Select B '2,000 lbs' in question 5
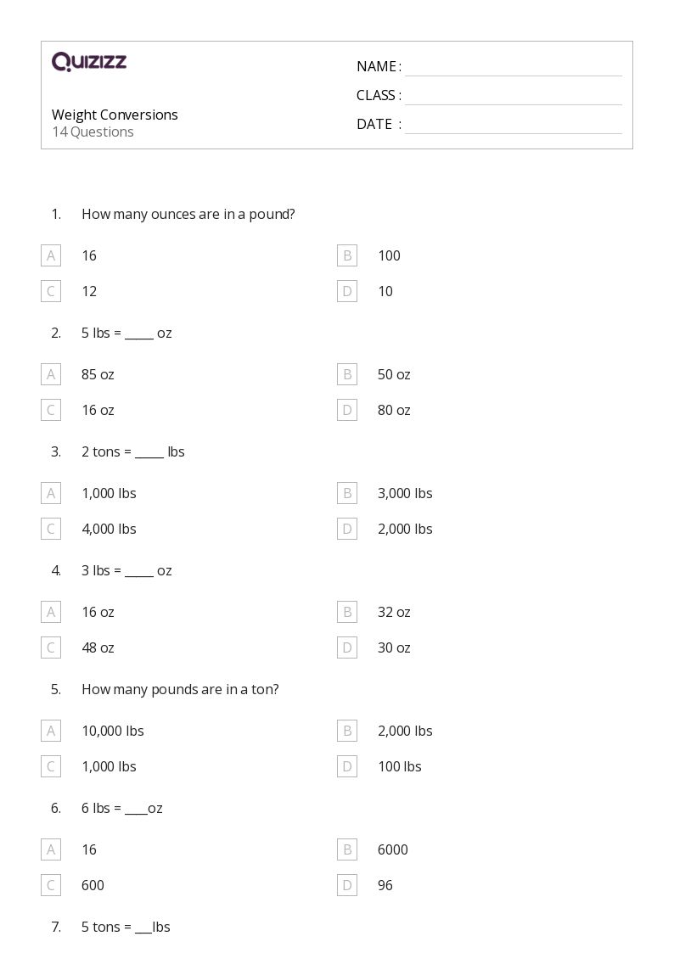Screen dimensions: 674x953 (347, 731)
